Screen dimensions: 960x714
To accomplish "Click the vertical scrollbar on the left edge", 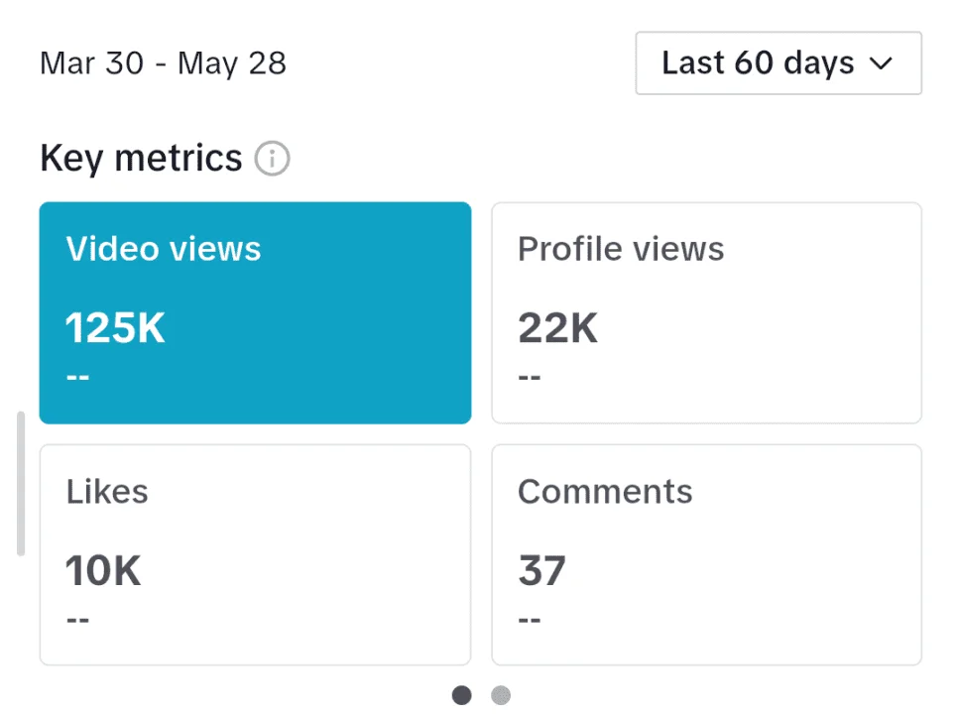I will [21, 484].
